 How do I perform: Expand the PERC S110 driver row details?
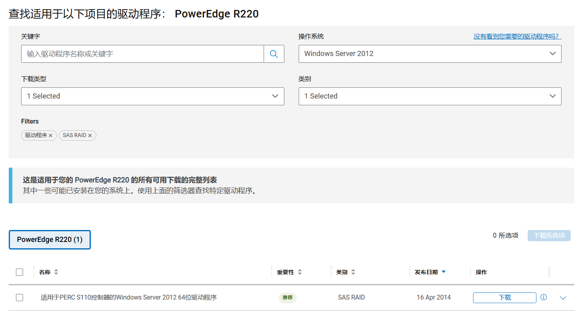(563, 297)
